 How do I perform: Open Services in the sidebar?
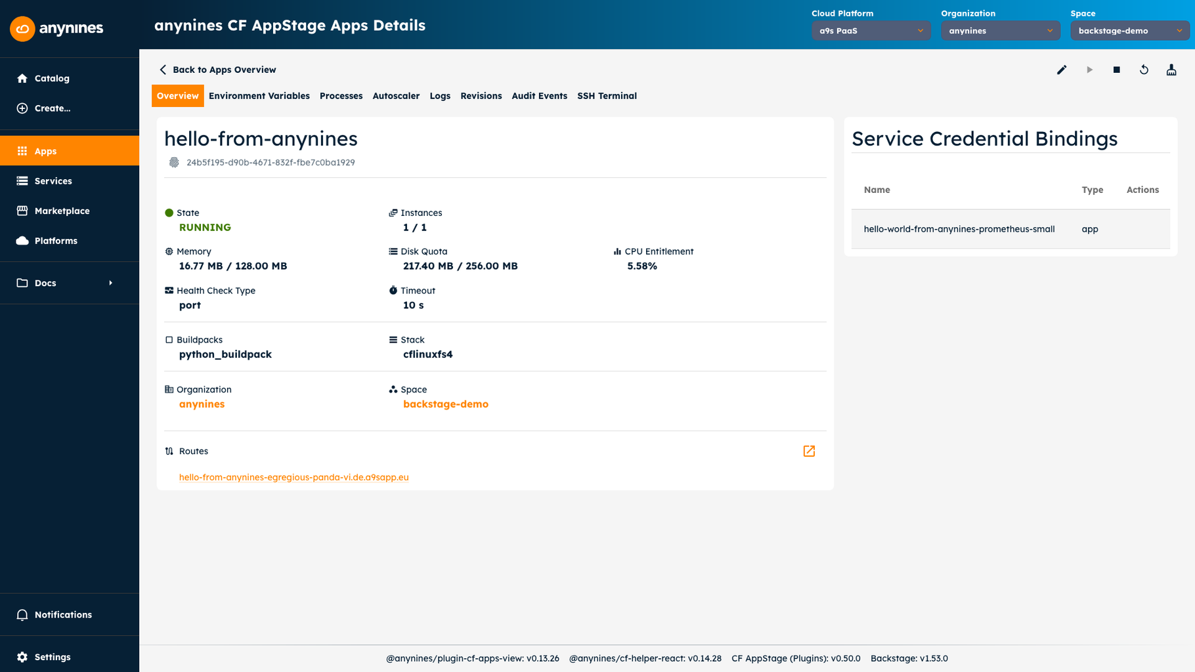point(70,181)
